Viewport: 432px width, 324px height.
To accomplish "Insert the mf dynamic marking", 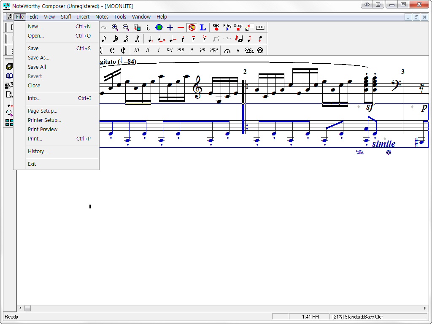I will tap(170, 50).
